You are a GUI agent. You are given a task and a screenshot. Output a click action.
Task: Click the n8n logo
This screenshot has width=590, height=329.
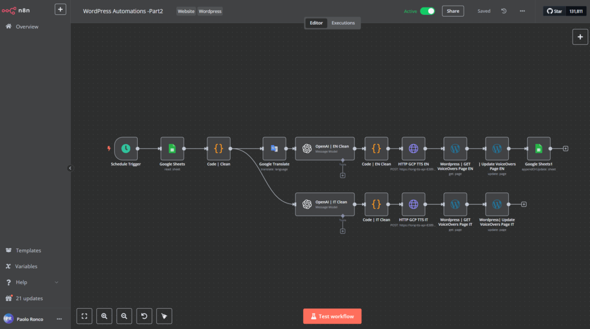(x=16, y=10)
